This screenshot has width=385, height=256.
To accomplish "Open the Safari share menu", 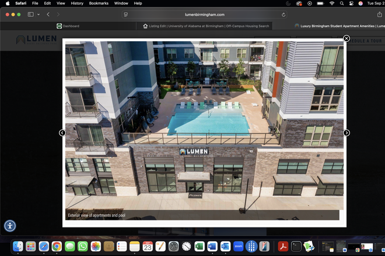I will pyautogui.click(x=379, y=15).
